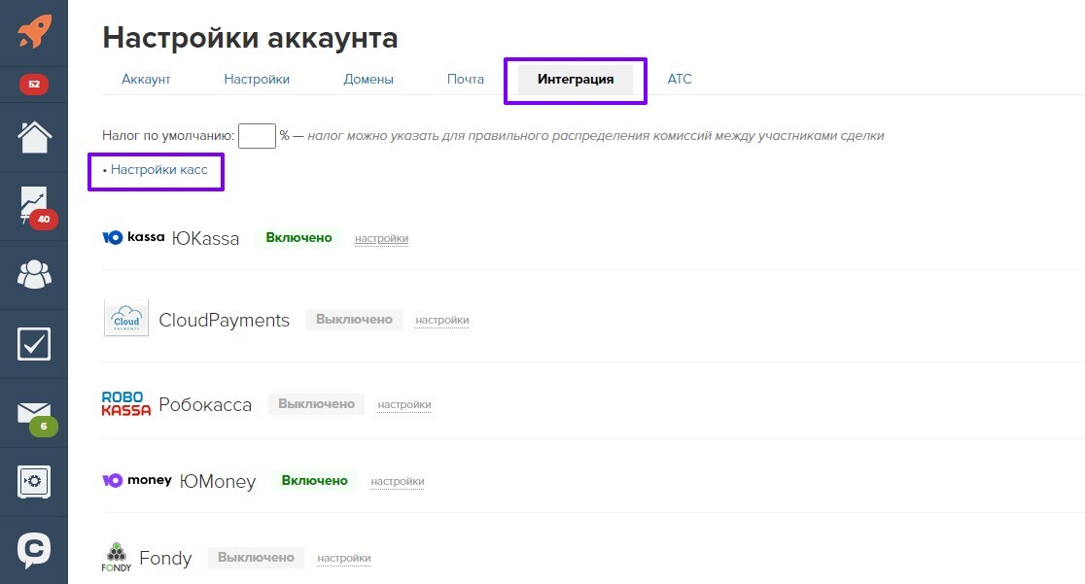Open настройки link for ЮMoney
Viewport: 1085px width, 584px height.
(x=398, y=482)
